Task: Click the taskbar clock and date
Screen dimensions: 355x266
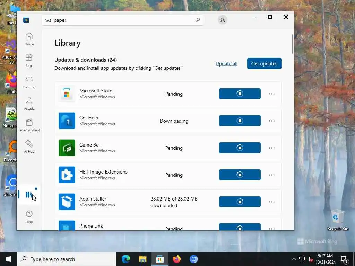Action: (325, 259)
